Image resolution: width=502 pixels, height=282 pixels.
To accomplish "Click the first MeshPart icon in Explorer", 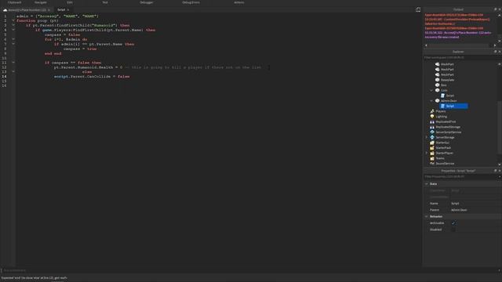I will click(438, 64).
